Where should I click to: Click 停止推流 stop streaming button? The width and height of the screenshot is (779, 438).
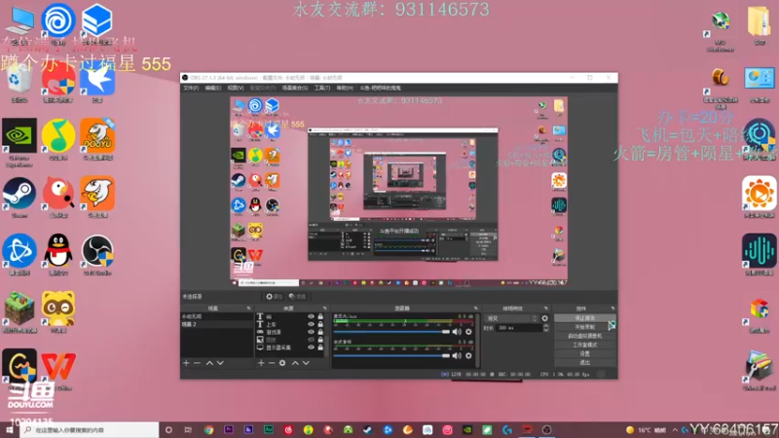585,318
